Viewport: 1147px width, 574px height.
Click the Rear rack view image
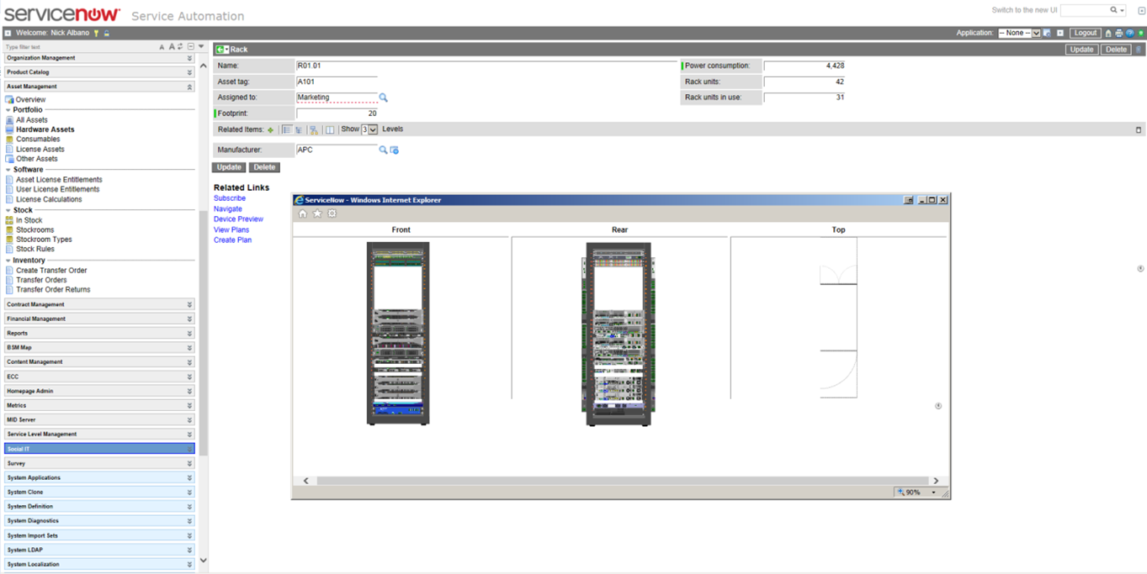point(619,334)
